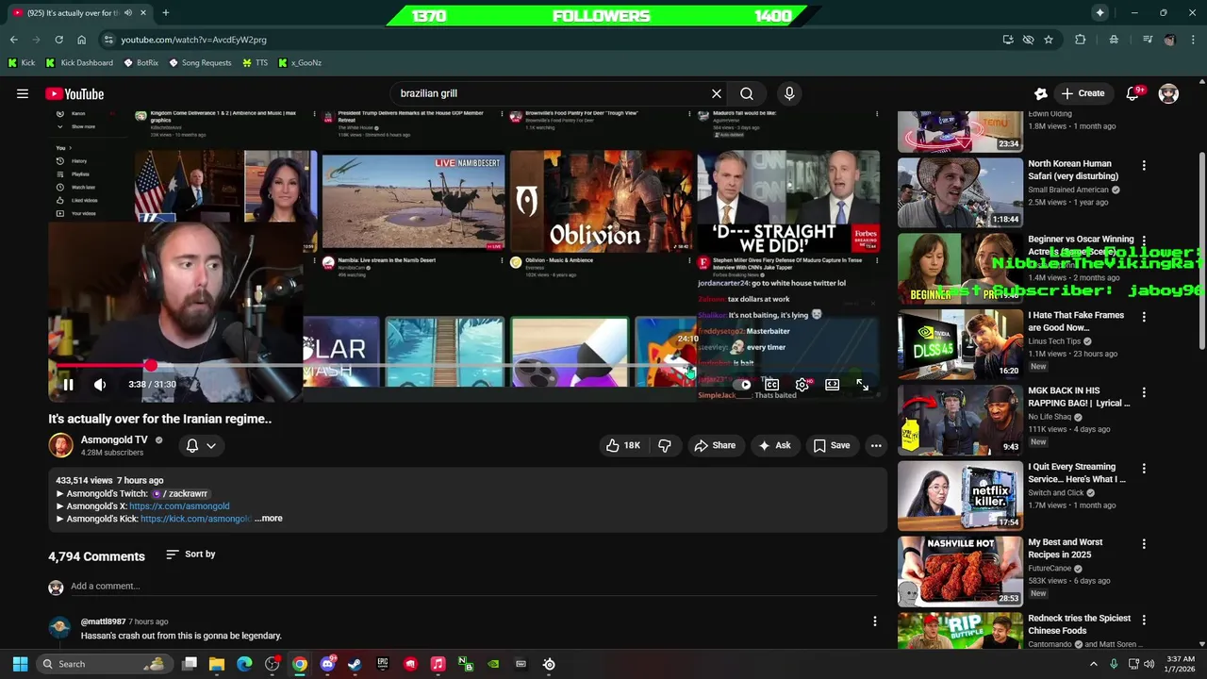
Task: Open the BotRix bookmark
Action: tap(141, 63)
